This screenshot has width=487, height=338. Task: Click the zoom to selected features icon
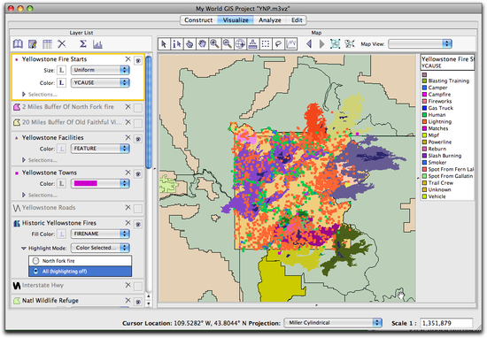click(x=335, y=43)
